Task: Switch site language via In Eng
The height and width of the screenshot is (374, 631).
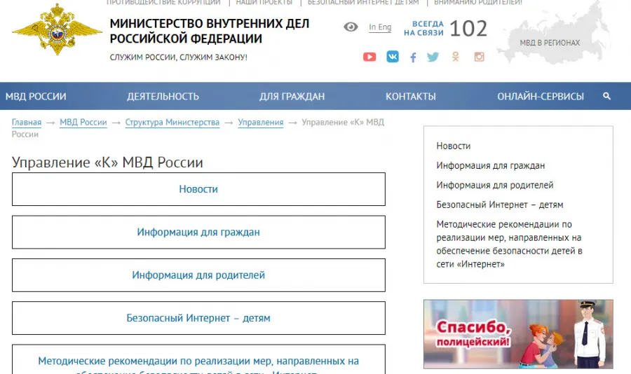Action: pos(380,27)
